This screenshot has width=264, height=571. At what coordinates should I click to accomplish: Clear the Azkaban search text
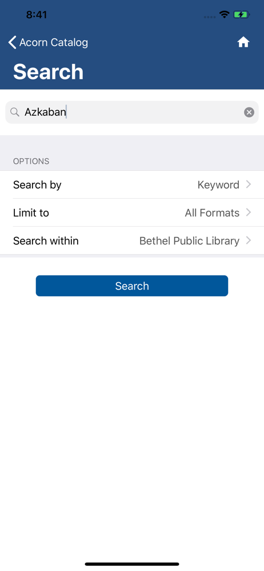pyautogui.click(x=249, y=112)
